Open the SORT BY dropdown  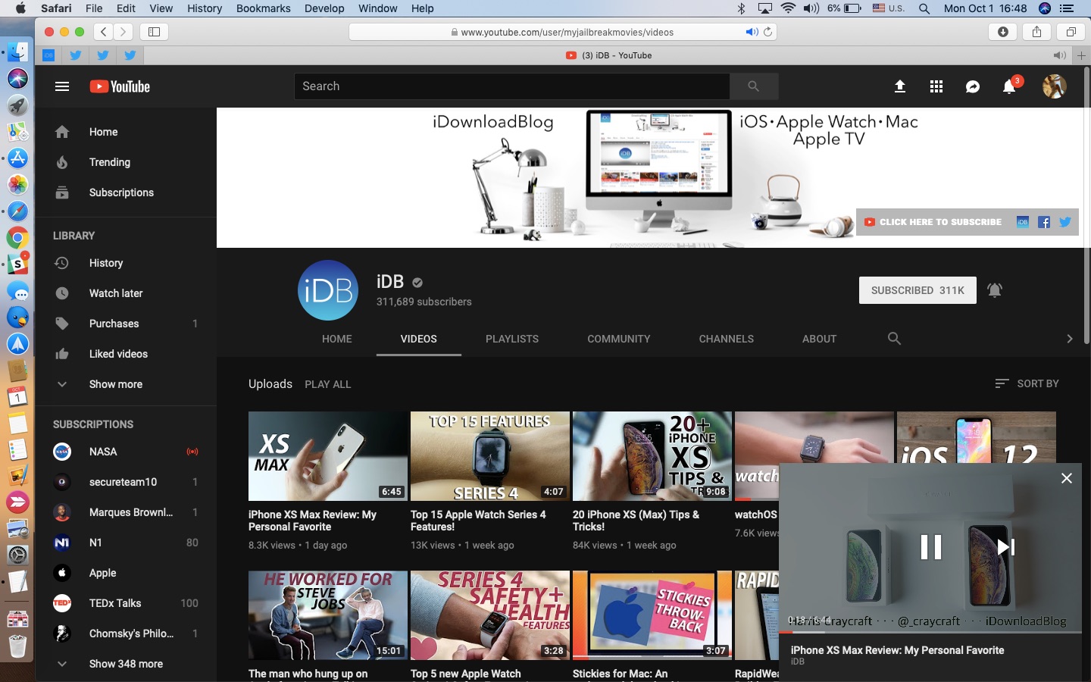1027,383
